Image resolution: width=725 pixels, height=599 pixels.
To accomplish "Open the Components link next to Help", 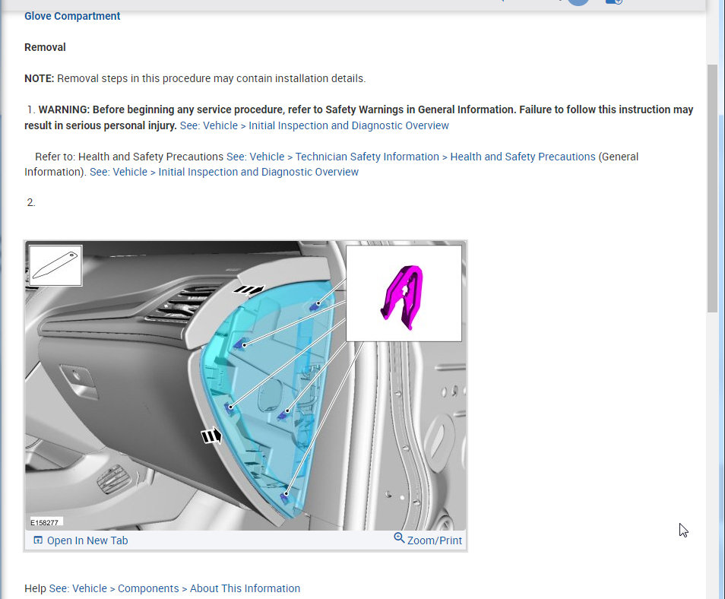I will pos(148,588).
